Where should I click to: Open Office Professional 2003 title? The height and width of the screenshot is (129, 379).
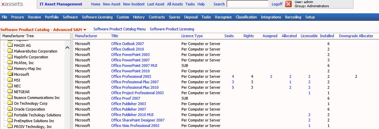(x=131, y=76)
